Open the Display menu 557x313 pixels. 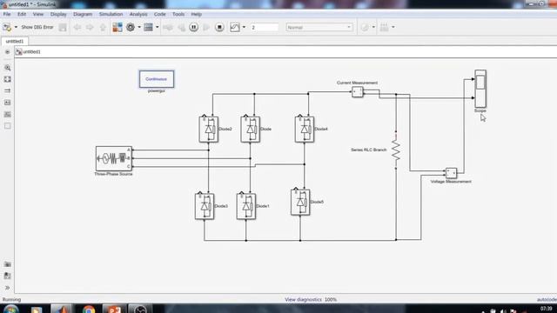pos(58,14)
